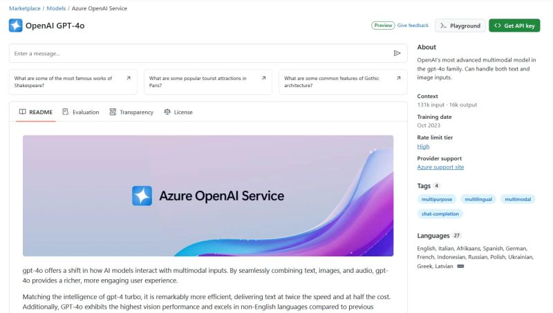Click the Azure OpenAI Service breadcrumb text

[x=100, y=8]
